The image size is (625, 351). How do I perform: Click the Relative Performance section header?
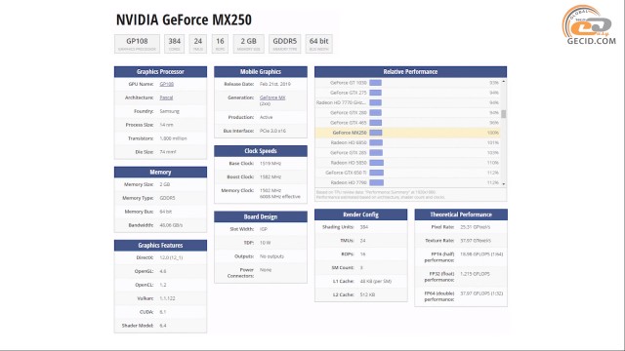click(x=410, y=71)
